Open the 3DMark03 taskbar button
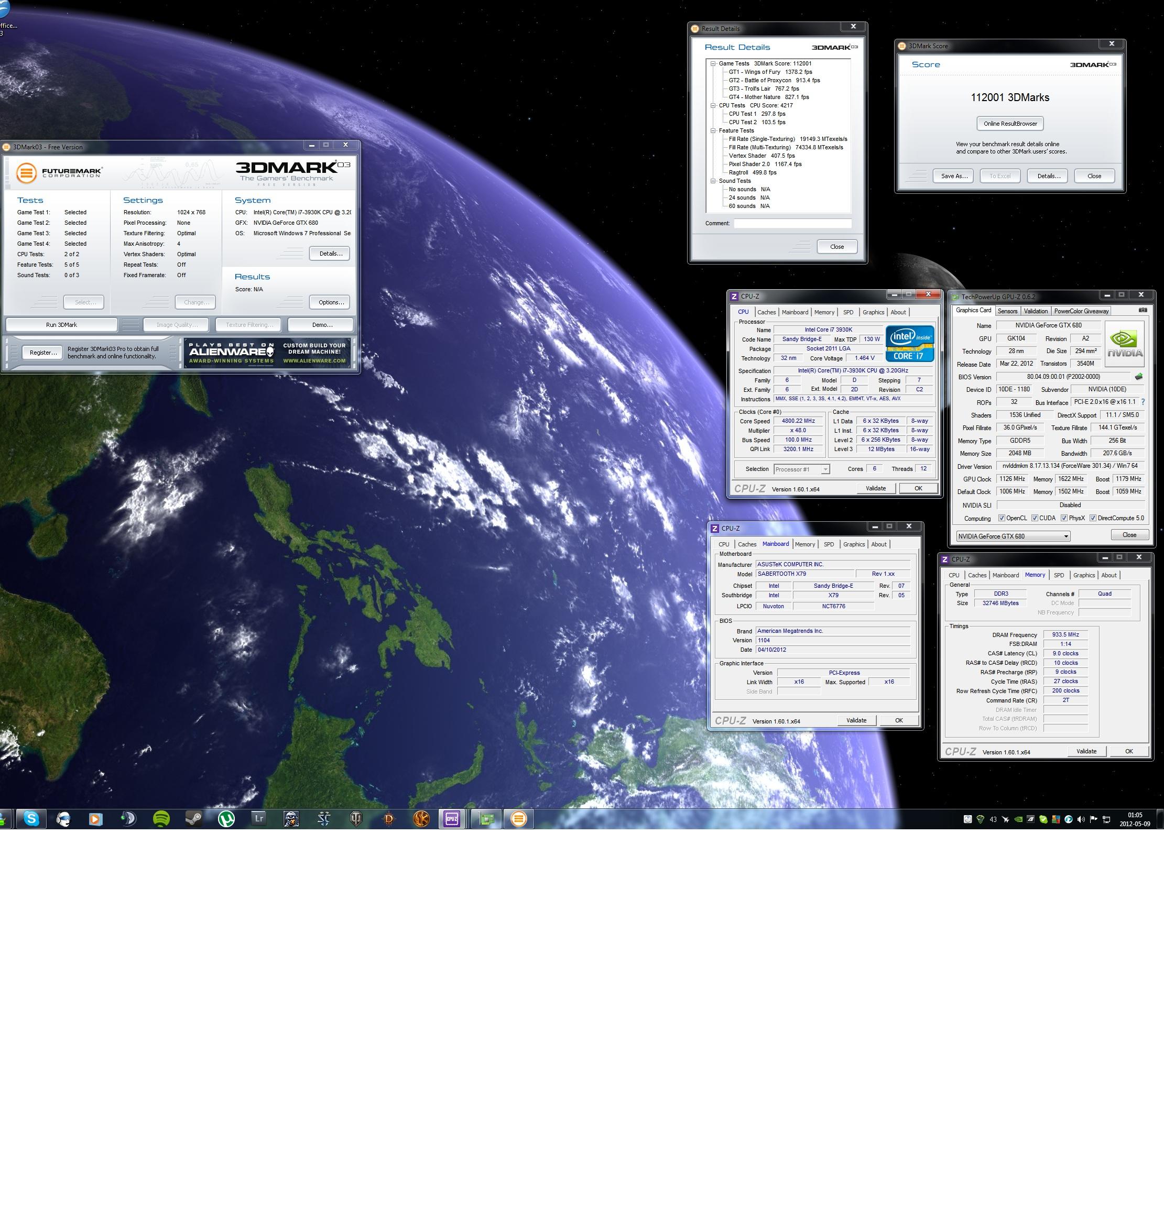 tap(519, 818)
